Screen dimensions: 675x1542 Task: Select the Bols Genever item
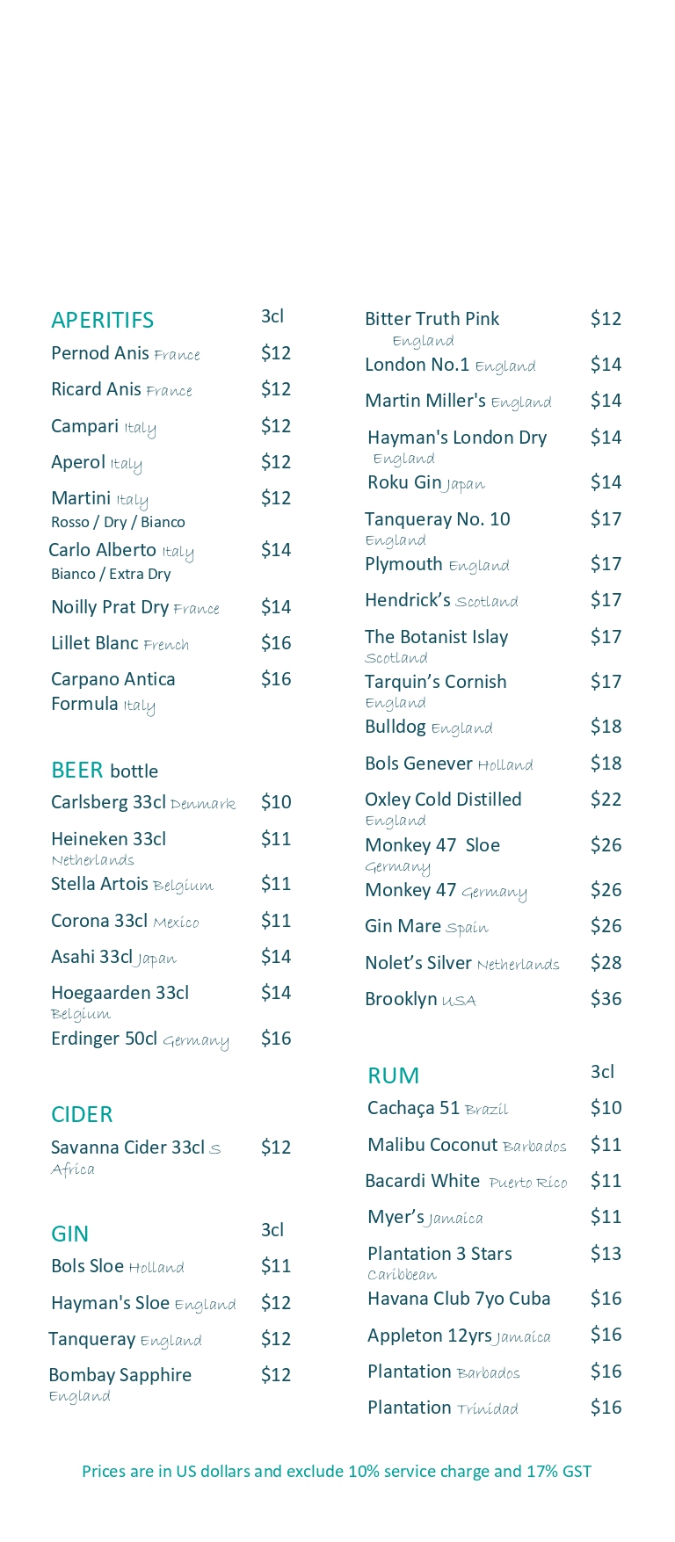pyautogui.click(x=418, y=764)
